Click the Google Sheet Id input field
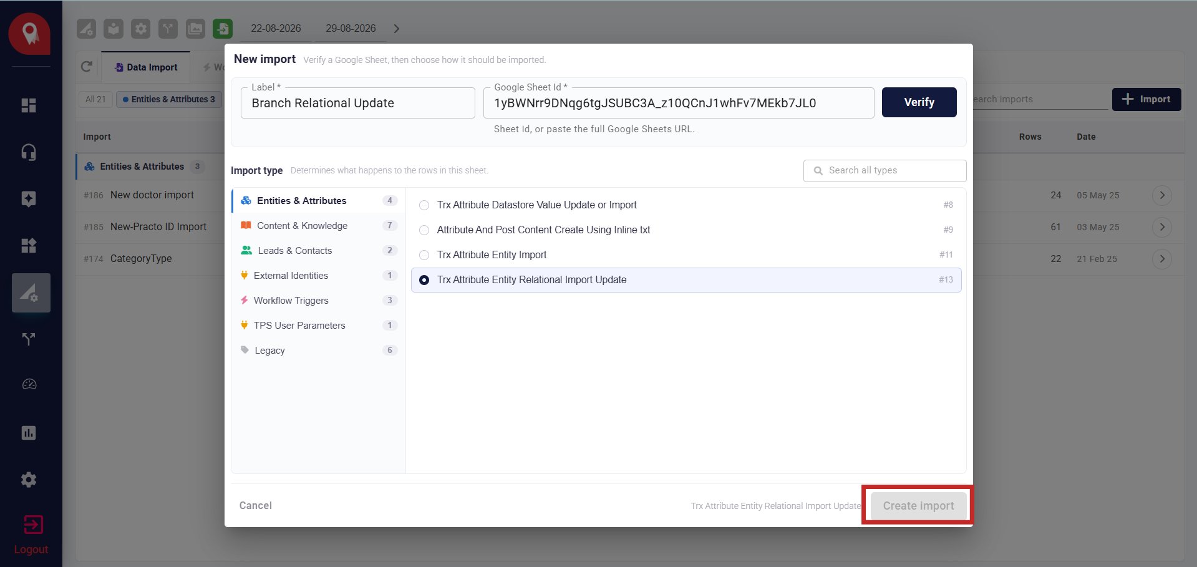The image size is (1197, 567). (679, 103)
